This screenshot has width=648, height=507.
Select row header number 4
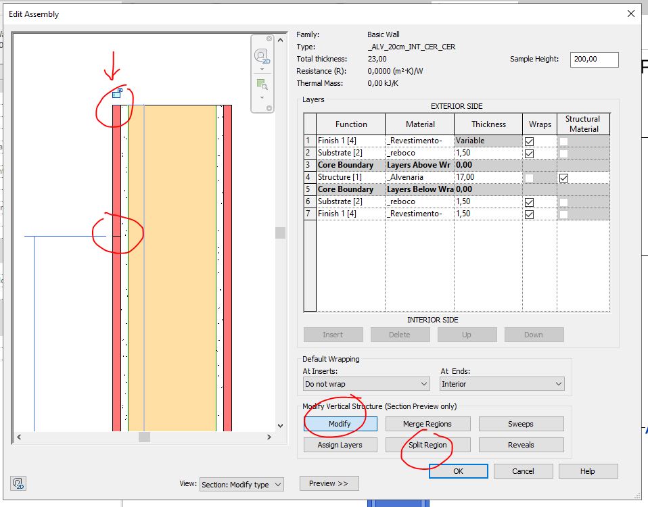coord(310,178)
